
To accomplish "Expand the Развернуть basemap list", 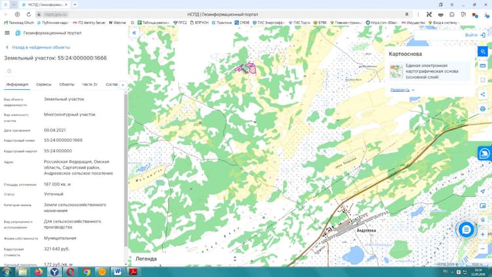I will [x=402, y=90].
